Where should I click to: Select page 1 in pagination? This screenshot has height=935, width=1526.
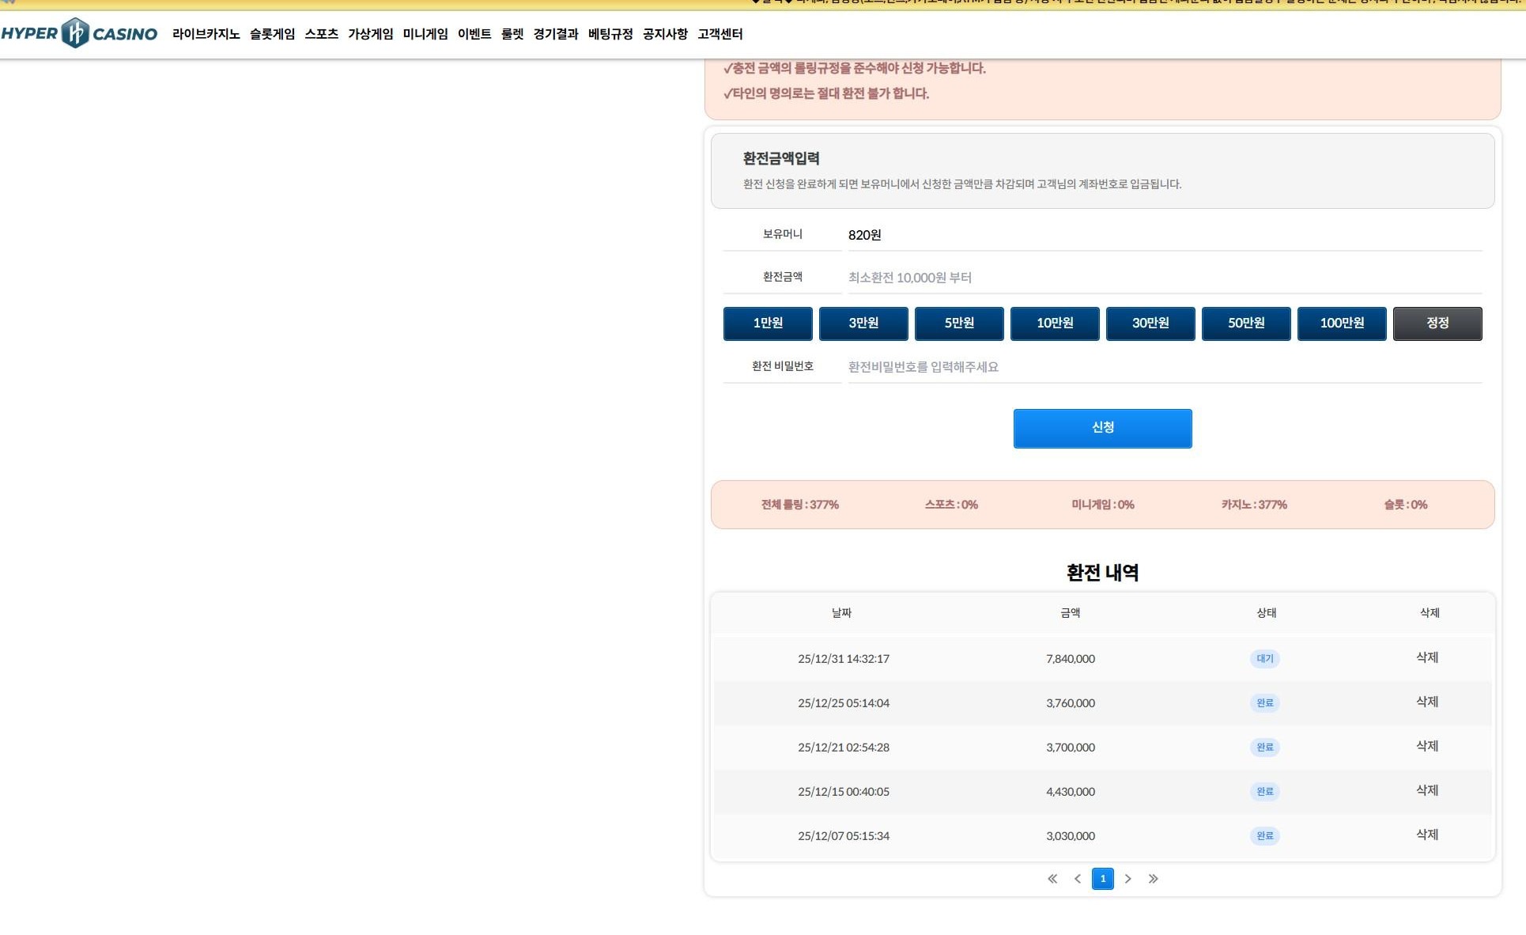click(1103, 879)
